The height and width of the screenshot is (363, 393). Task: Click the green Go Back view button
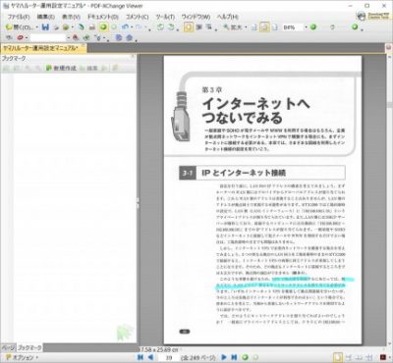coord(245,357)
